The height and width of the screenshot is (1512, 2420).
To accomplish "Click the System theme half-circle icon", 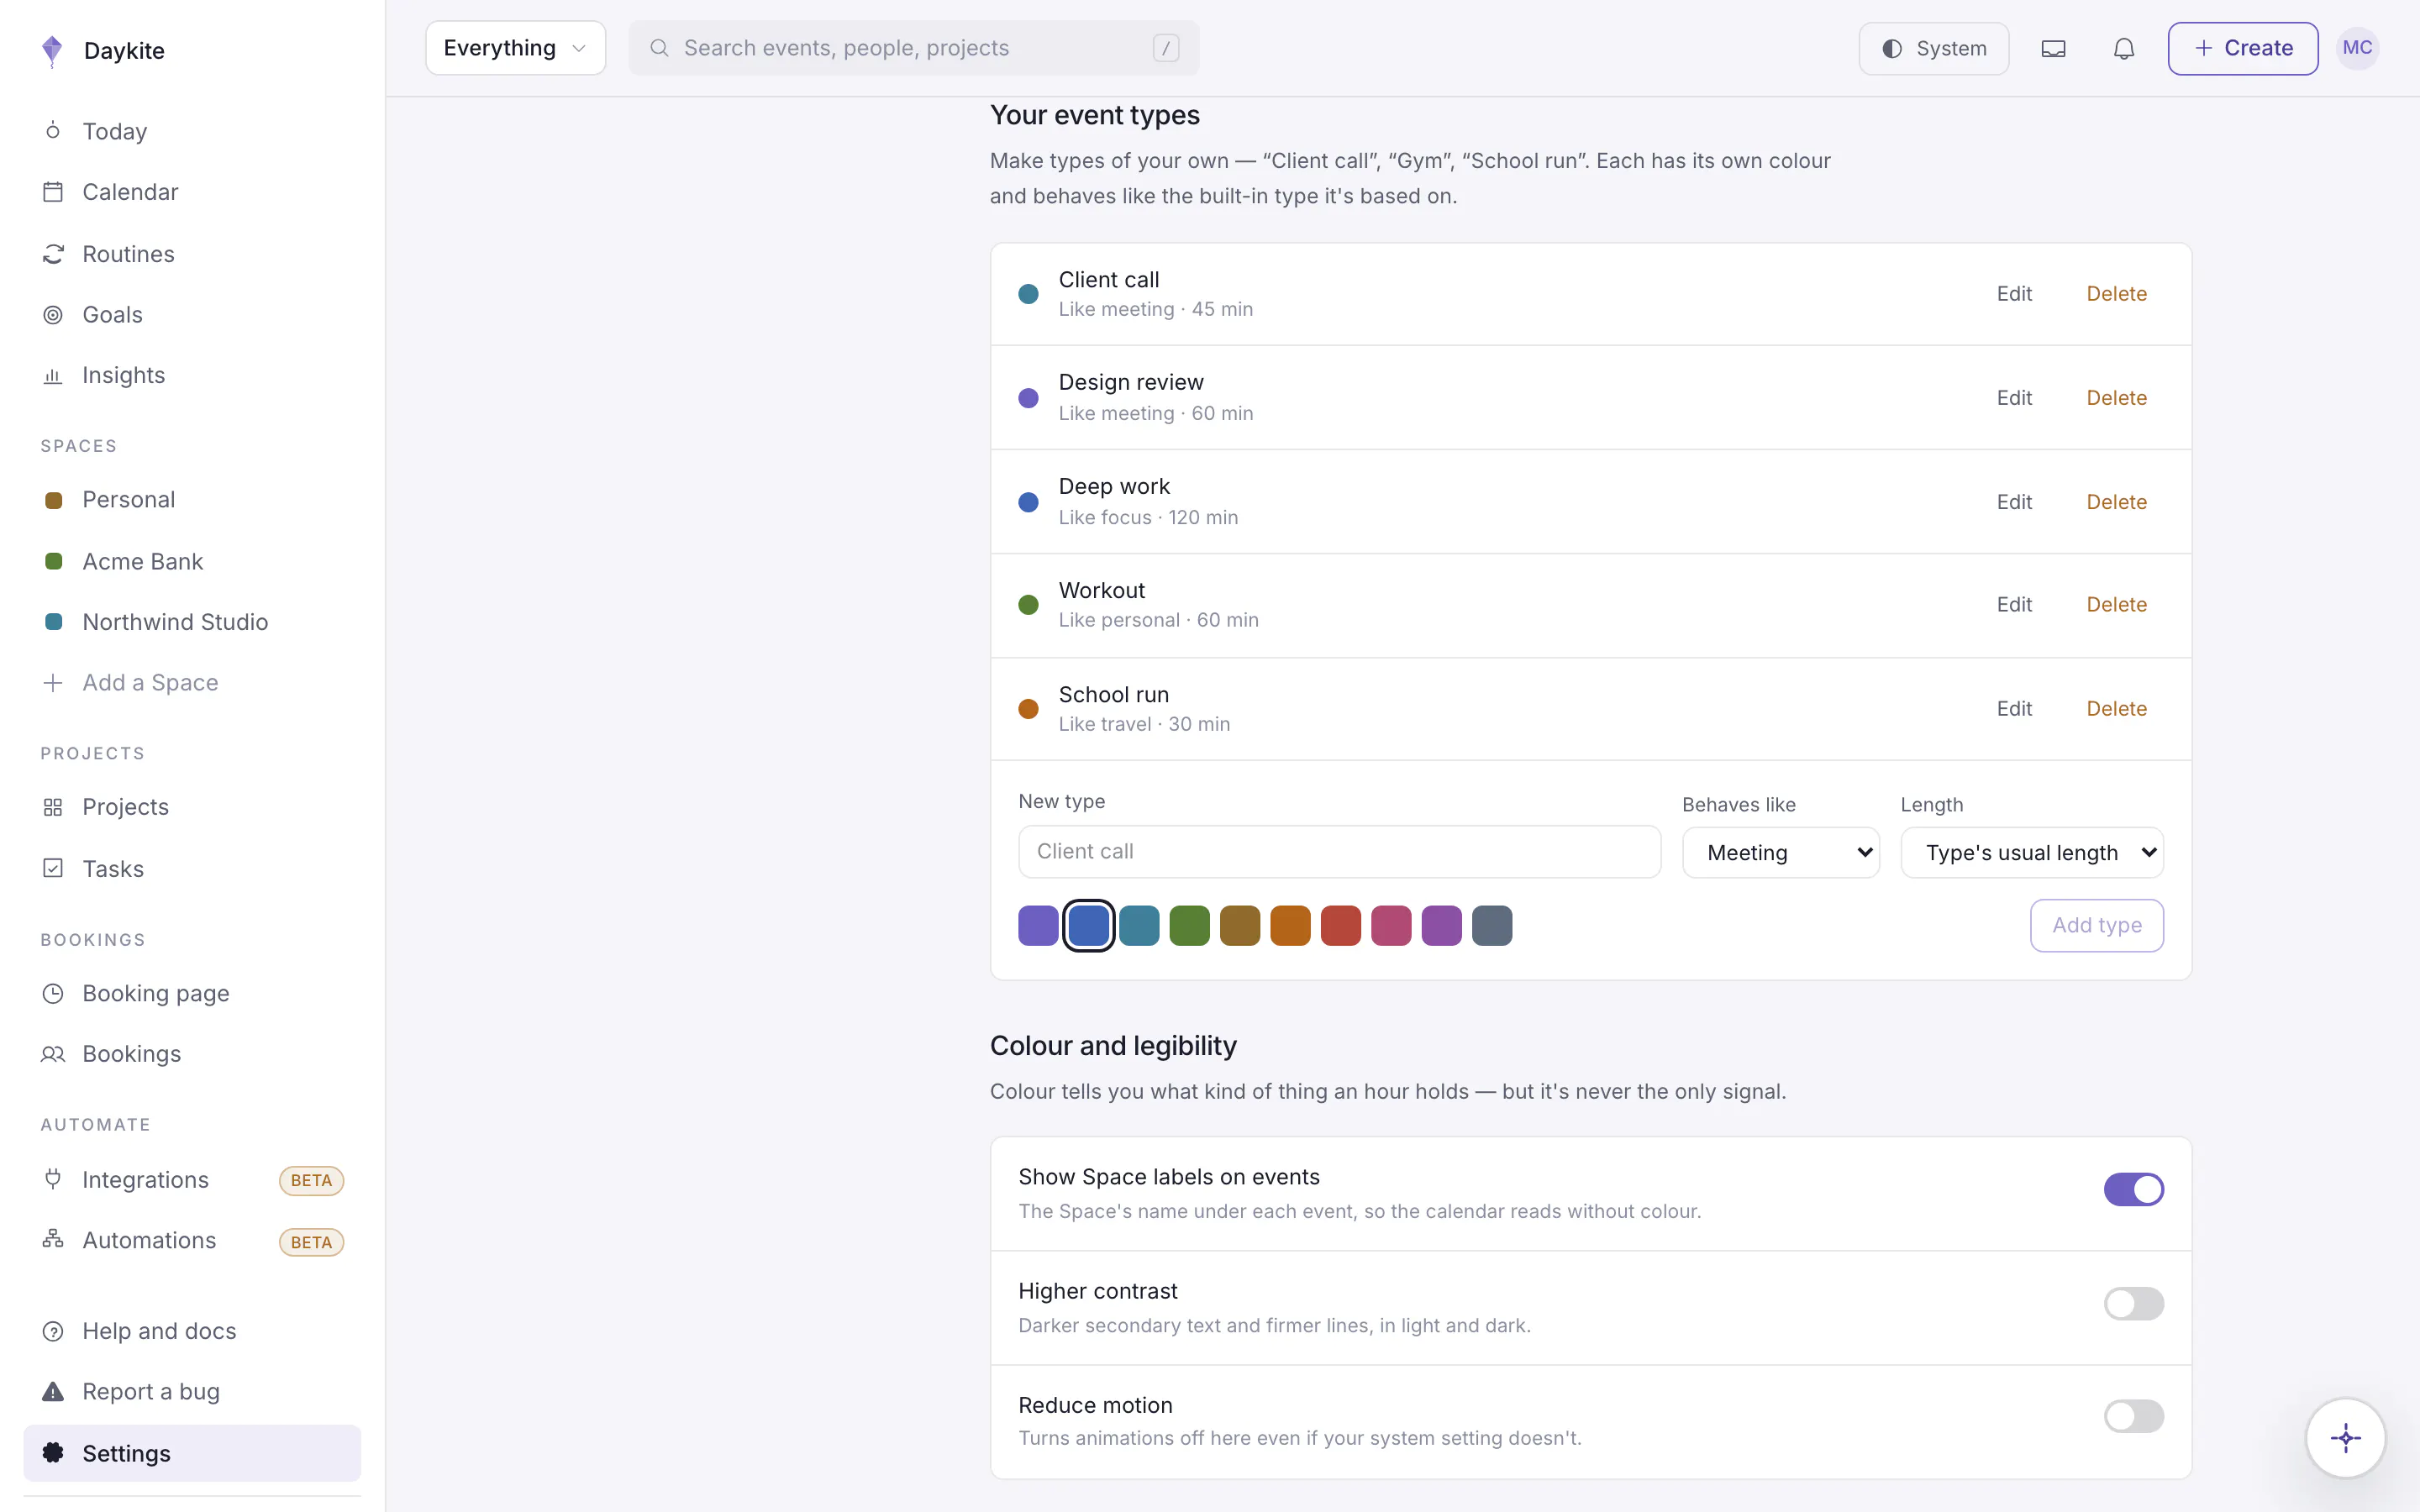I will 1892,48.
